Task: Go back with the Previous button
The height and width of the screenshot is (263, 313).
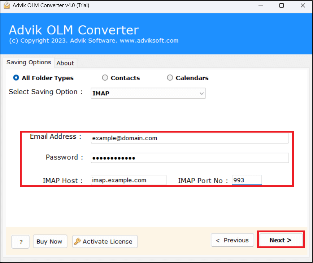Action: click(x=232, y=240)
